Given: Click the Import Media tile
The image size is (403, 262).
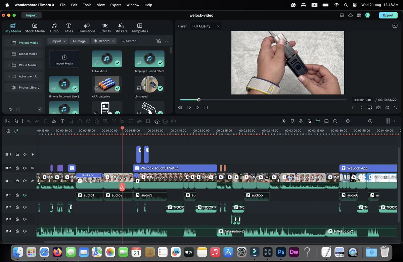Looking at the screenshot, I should click(64, 59).
